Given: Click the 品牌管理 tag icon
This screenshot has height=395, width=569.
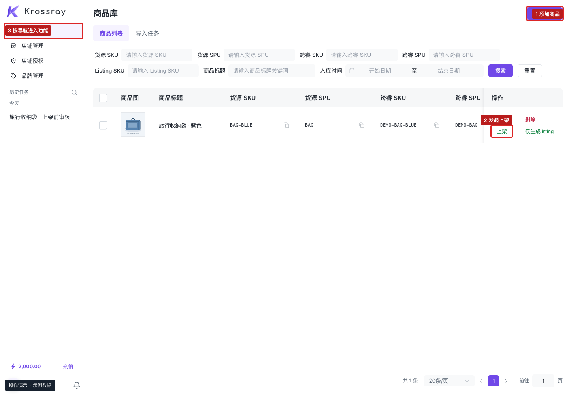Looking at the screenshot, I should [13, 76].
